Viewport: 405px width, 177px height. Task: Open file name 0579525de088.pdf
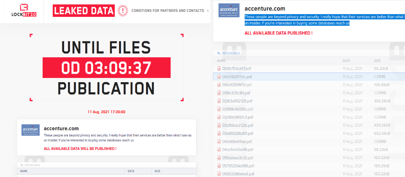click(x=238, y=166)
